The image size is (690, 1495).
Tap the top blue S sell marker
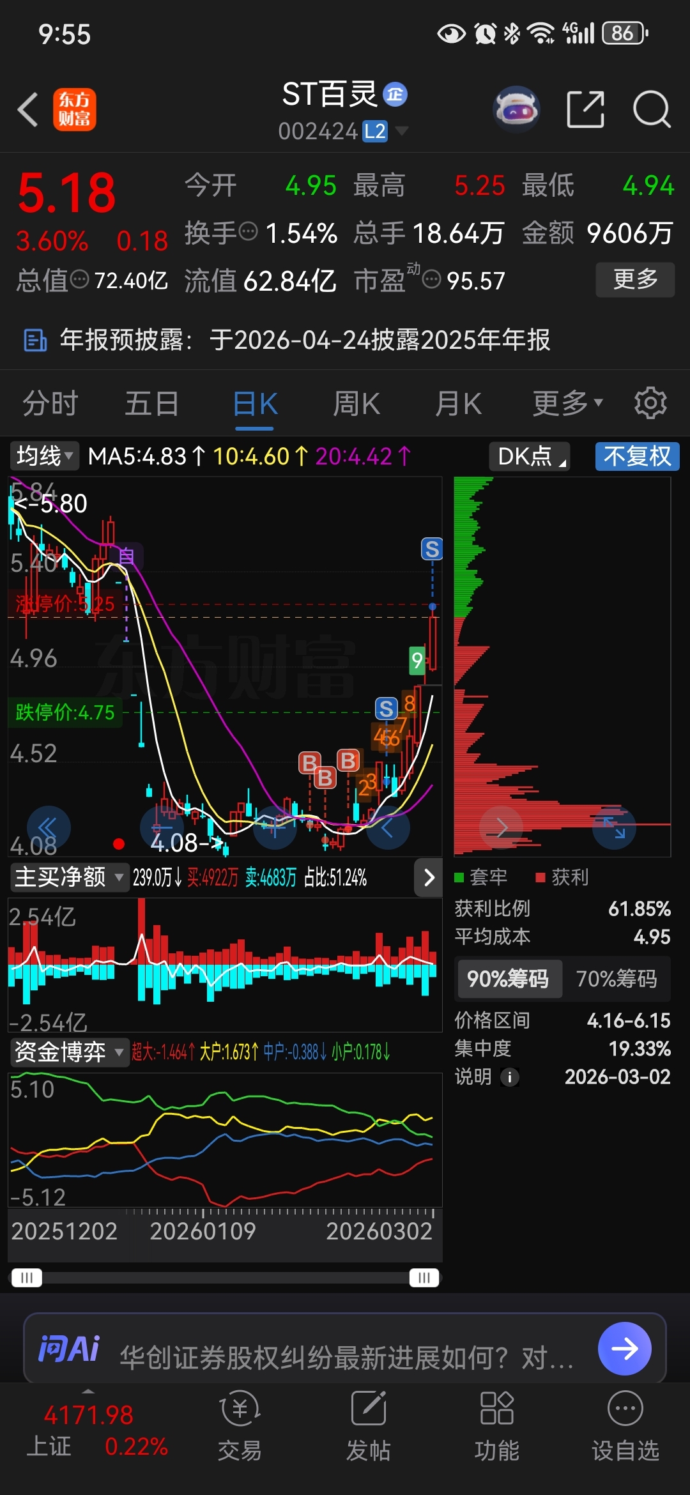click(432, 549)
